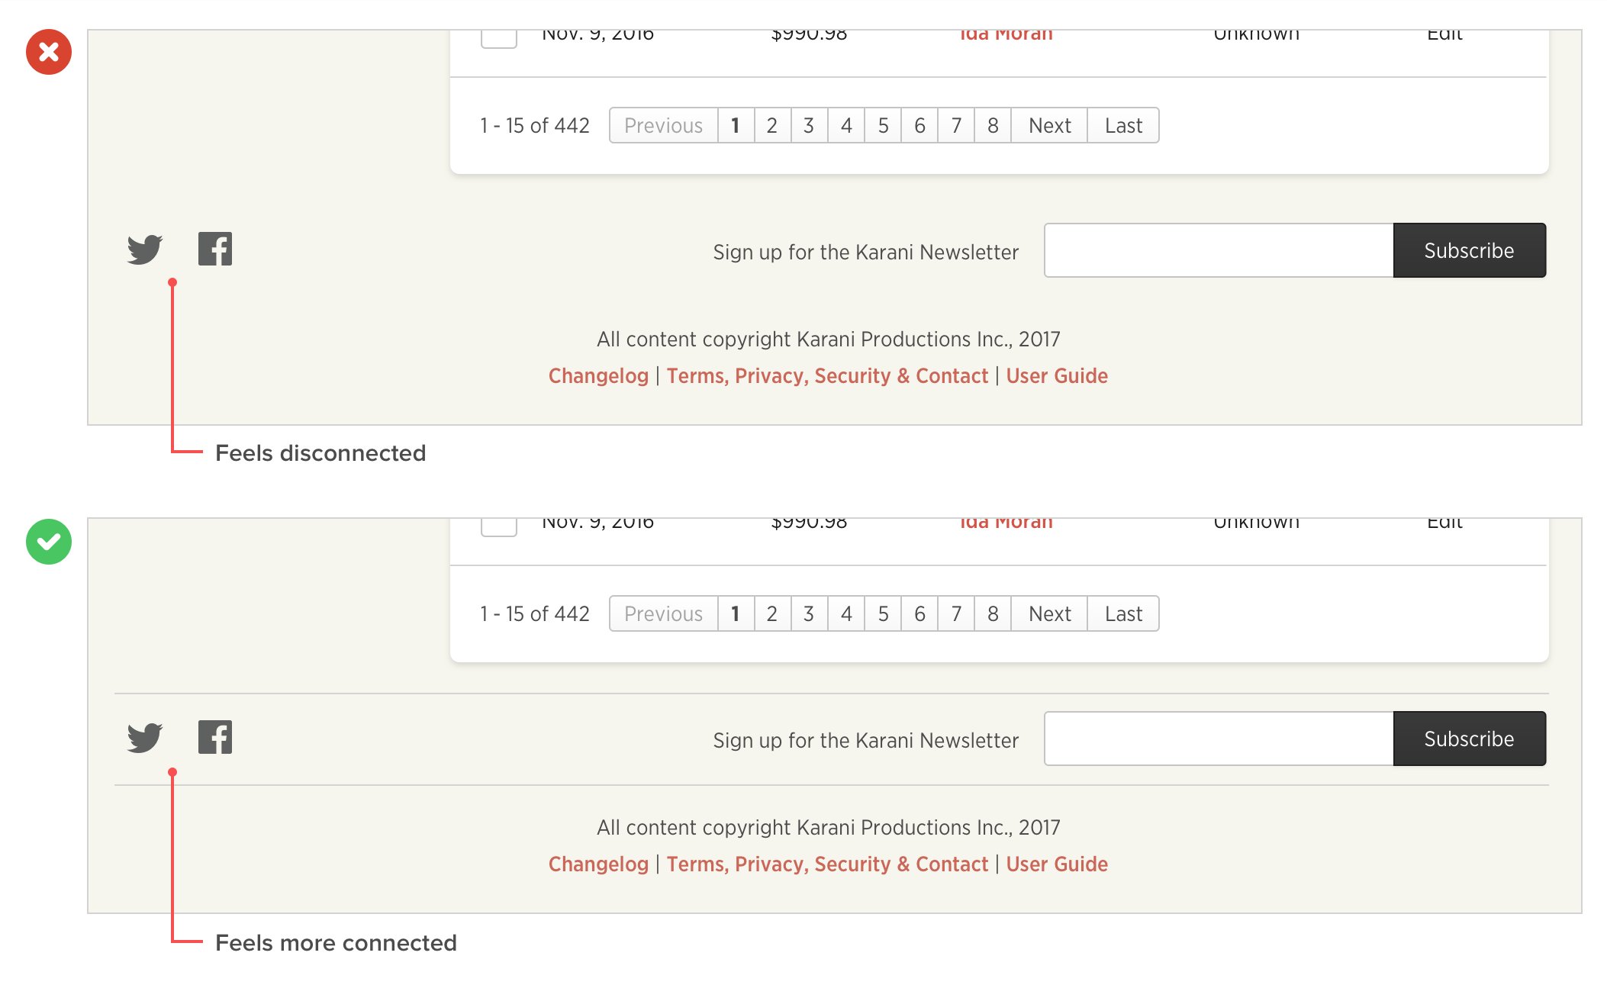Go to page 5 in the top example pagination
This screenshot has width=1607, height=1001.
[x=883, y=125]
